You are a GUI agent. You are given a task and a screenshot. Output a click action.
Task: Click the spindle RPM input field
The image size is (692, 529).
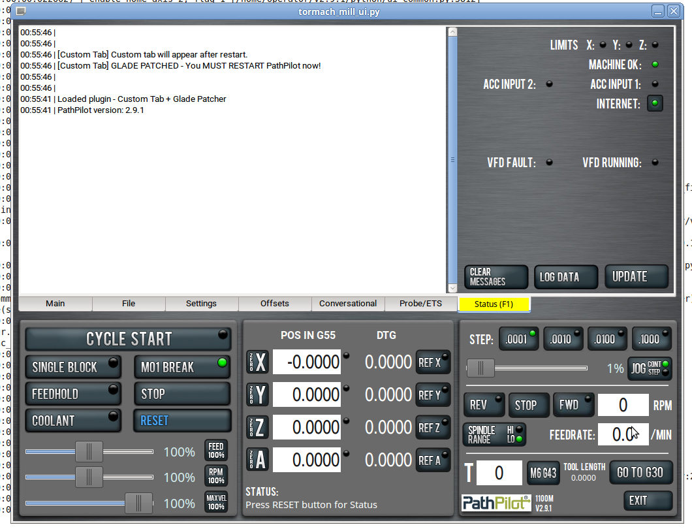623,406
